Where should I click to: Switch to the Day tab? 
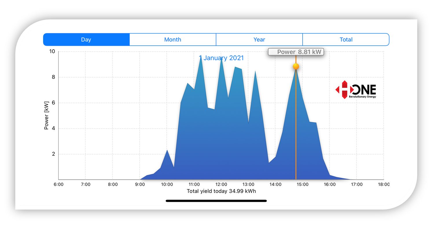86,40
